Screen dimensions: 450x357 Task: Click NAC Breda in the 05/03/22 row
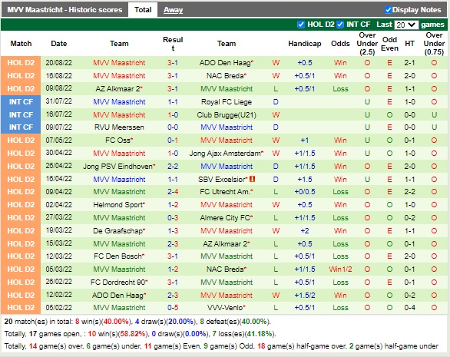point(225,269)
